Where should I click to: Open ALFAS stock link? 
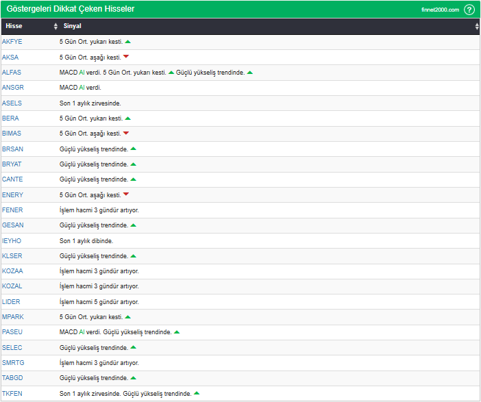point(12,73)
